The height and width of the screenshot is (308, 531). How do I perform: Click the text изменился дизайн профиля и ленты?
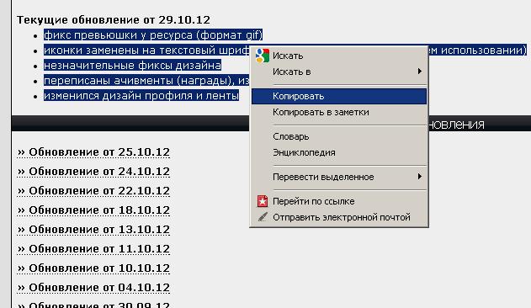tap(141, 96)
